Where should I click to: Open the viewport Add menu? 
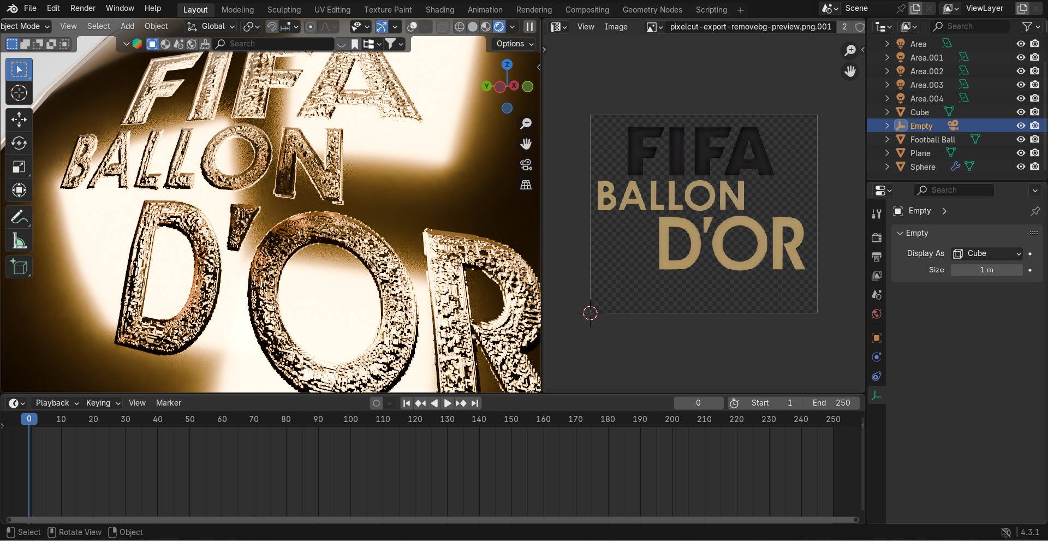127,26
